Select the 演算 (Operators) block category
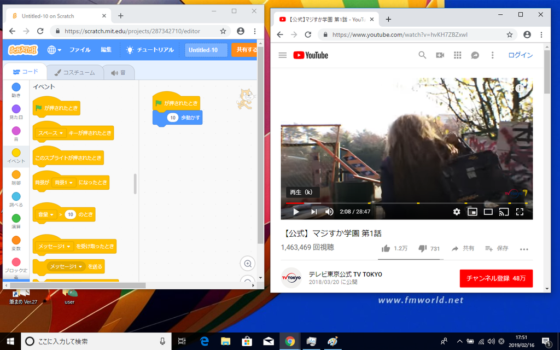The image size is (560, 350). [x=16, y=221]
